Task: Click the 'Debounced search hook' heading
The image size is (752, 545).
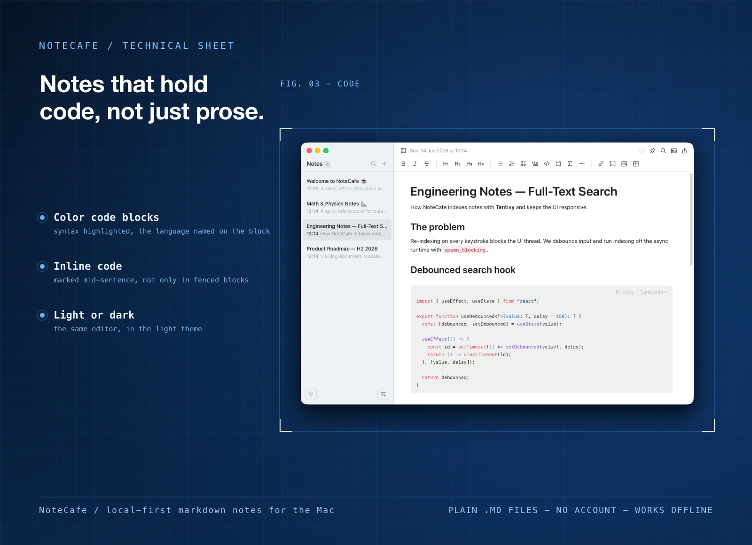Action: click(x=463, y=270)
